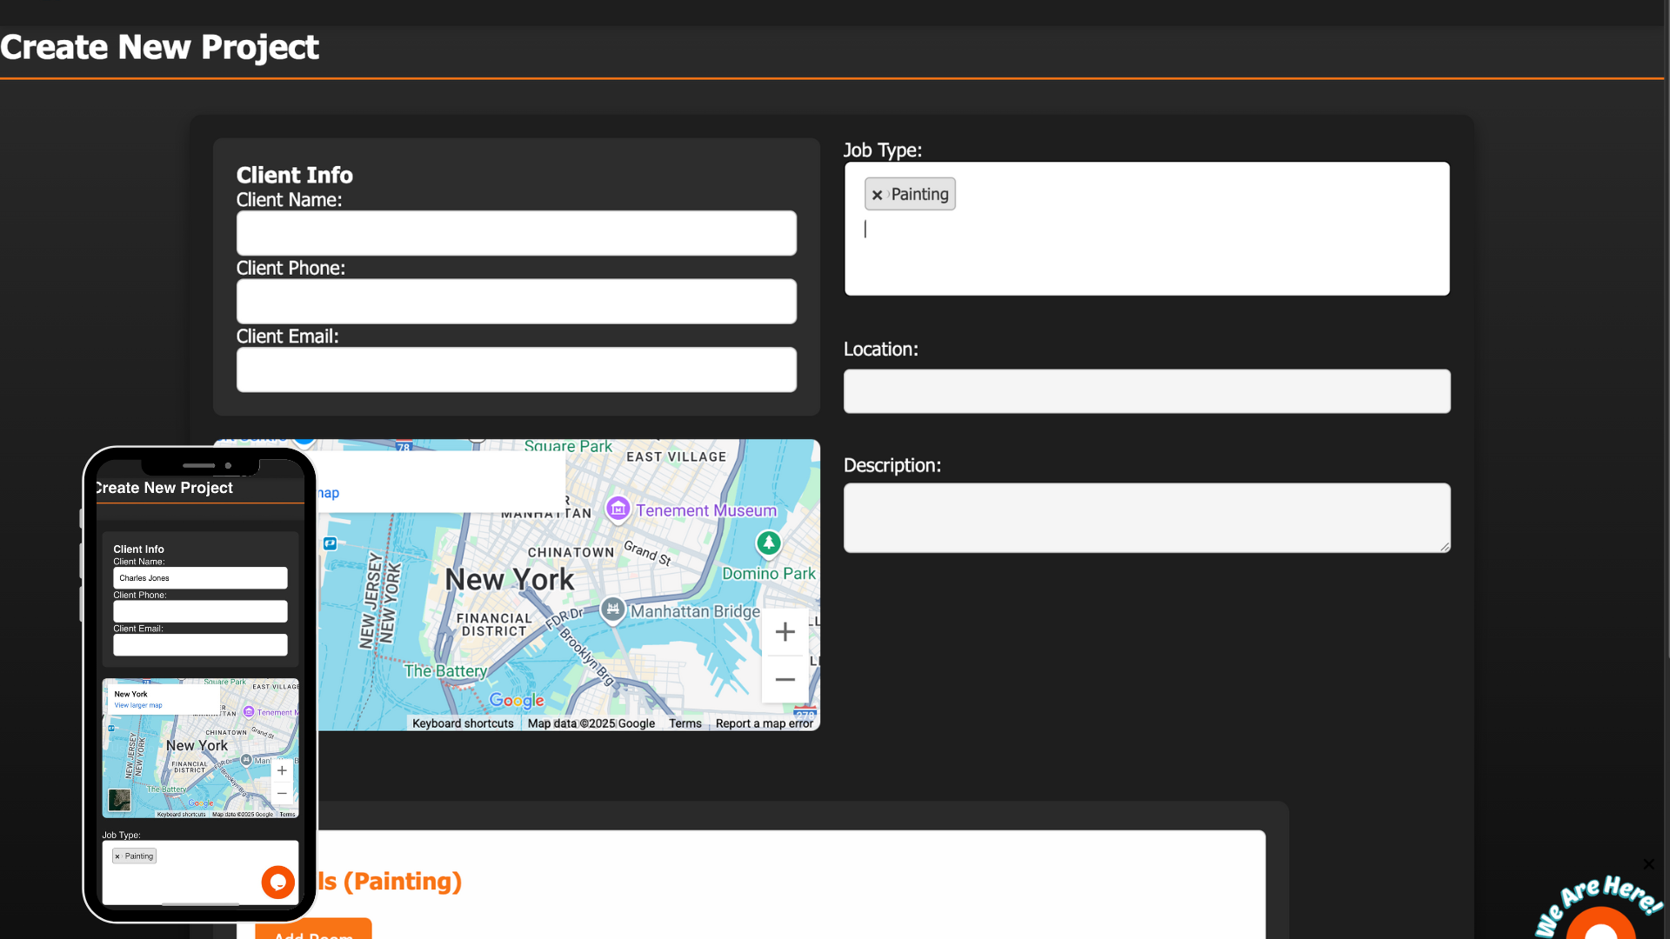1670x939 pixels.
Task: Switch phone preview map to satellite thumbnail
Action: tap(119, 800)
